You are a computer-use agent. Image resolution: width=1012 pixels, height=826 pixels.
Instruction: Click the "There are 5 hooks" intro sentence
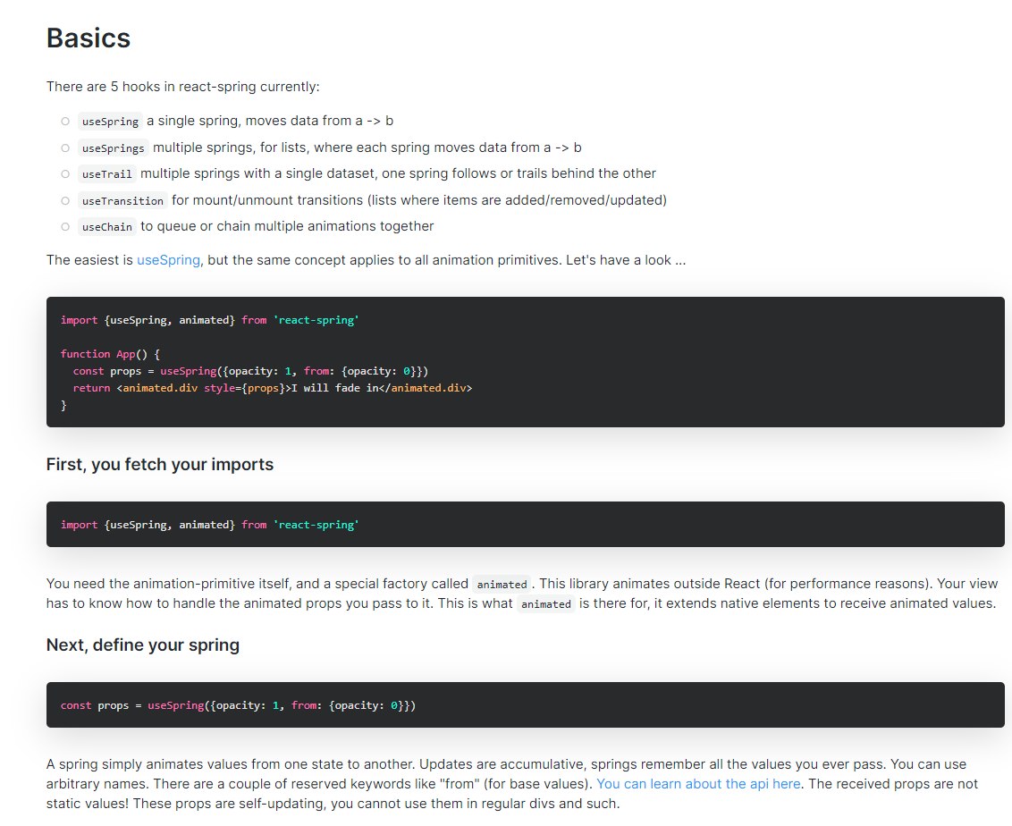click(183, 88)
